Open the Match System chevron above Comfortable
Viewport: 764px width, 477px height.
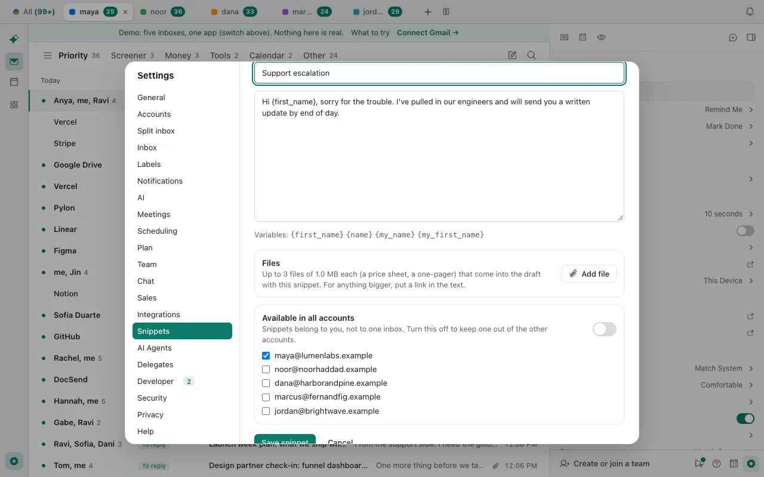[751, 368]
